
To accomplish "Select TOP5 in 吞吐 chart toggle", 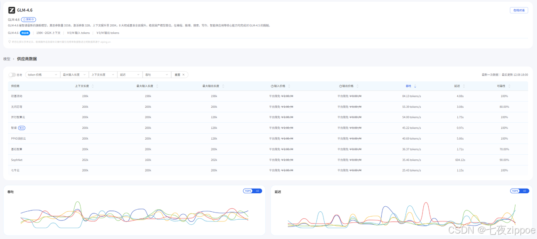I will [248, 191].
